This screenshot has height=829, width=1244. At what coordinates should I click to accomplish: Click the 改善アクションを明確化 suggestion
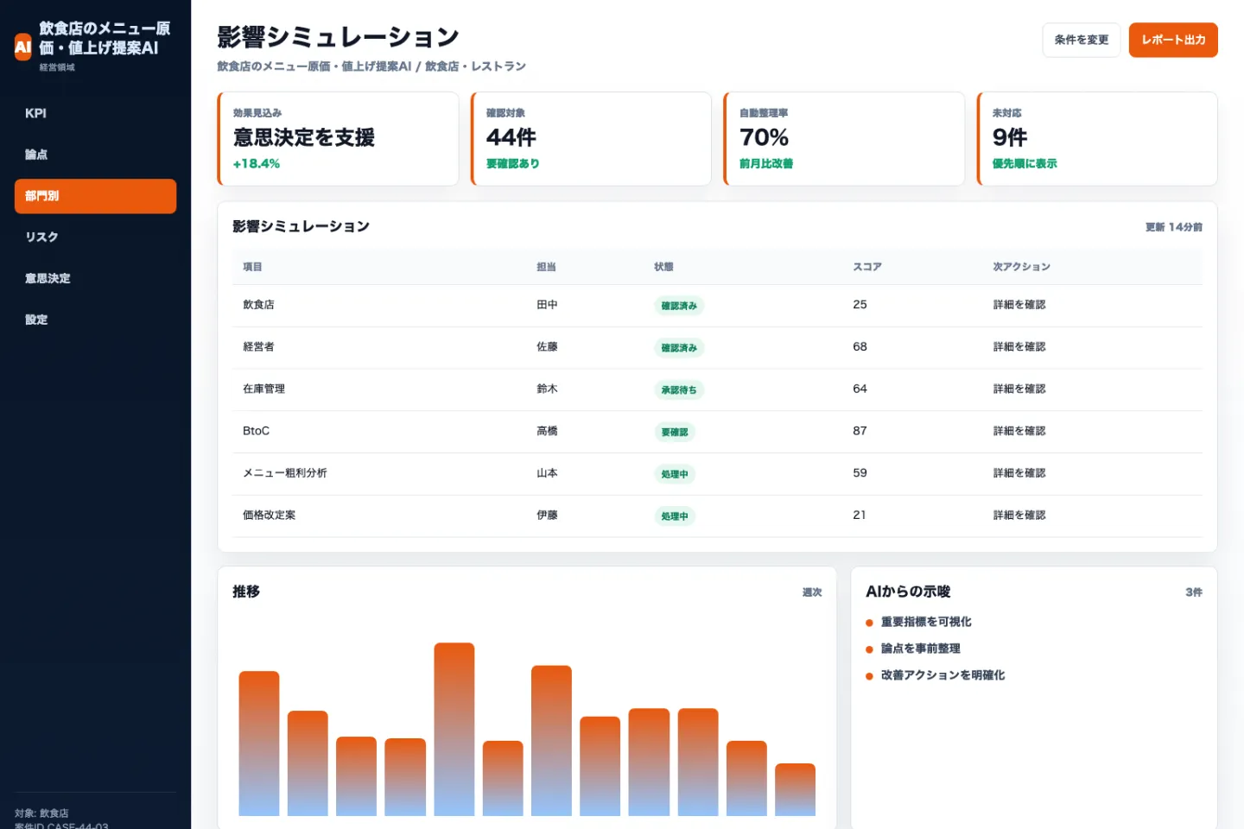(x=943, y=675)
